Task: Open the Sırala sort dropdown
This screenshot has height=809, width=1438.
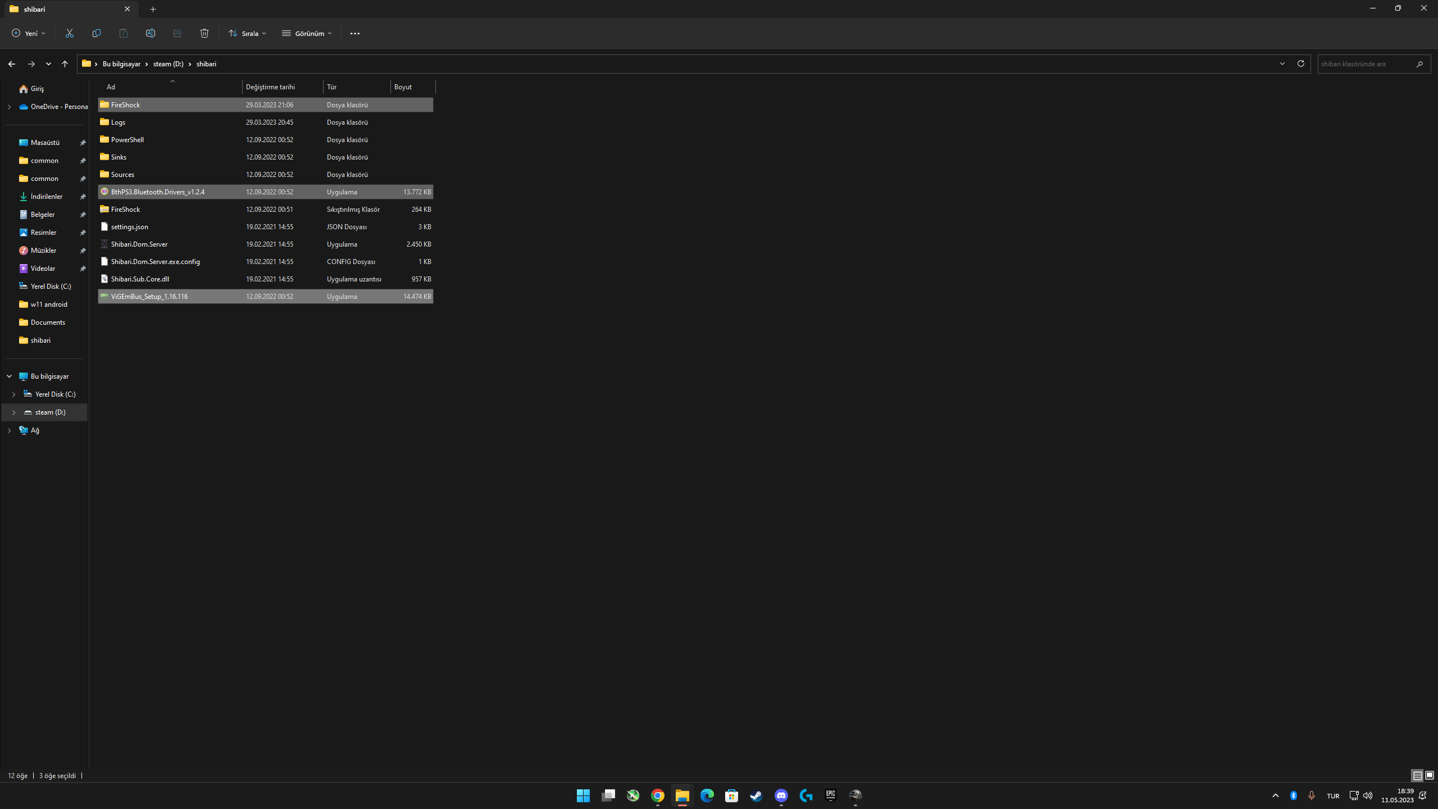Action: tap(248, 33)
